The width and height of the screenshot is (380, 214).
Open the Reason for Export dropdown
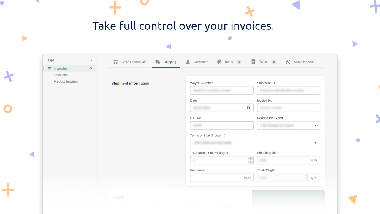(x=289, y=125)
